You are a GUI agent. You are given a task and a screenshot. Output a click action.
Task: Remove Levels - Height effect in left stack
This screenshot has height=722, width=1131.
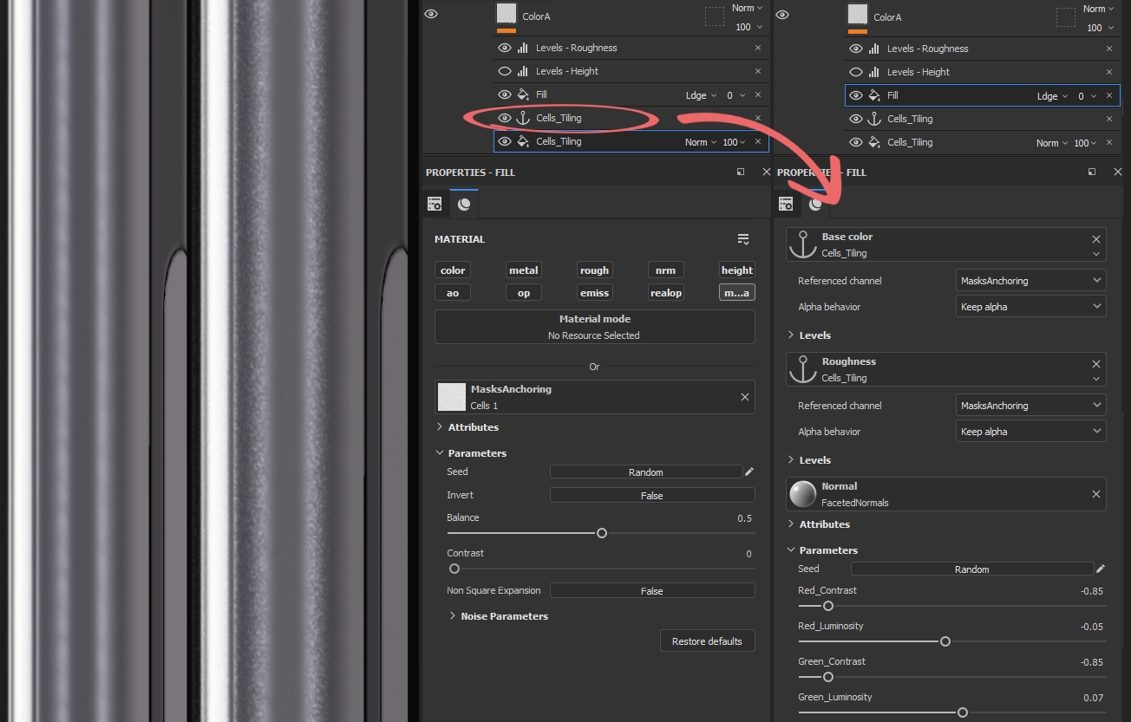pyautogui.click(x=758, y=71)
